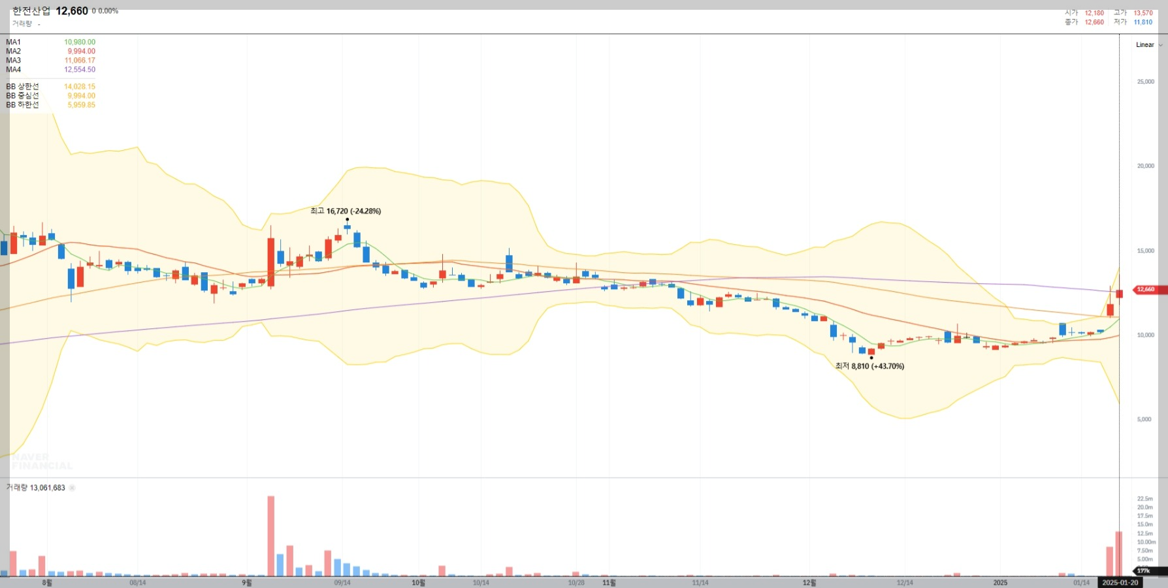
Task: Click the 2025-01-20 date label on time axis
Action: coord(1120,582)
